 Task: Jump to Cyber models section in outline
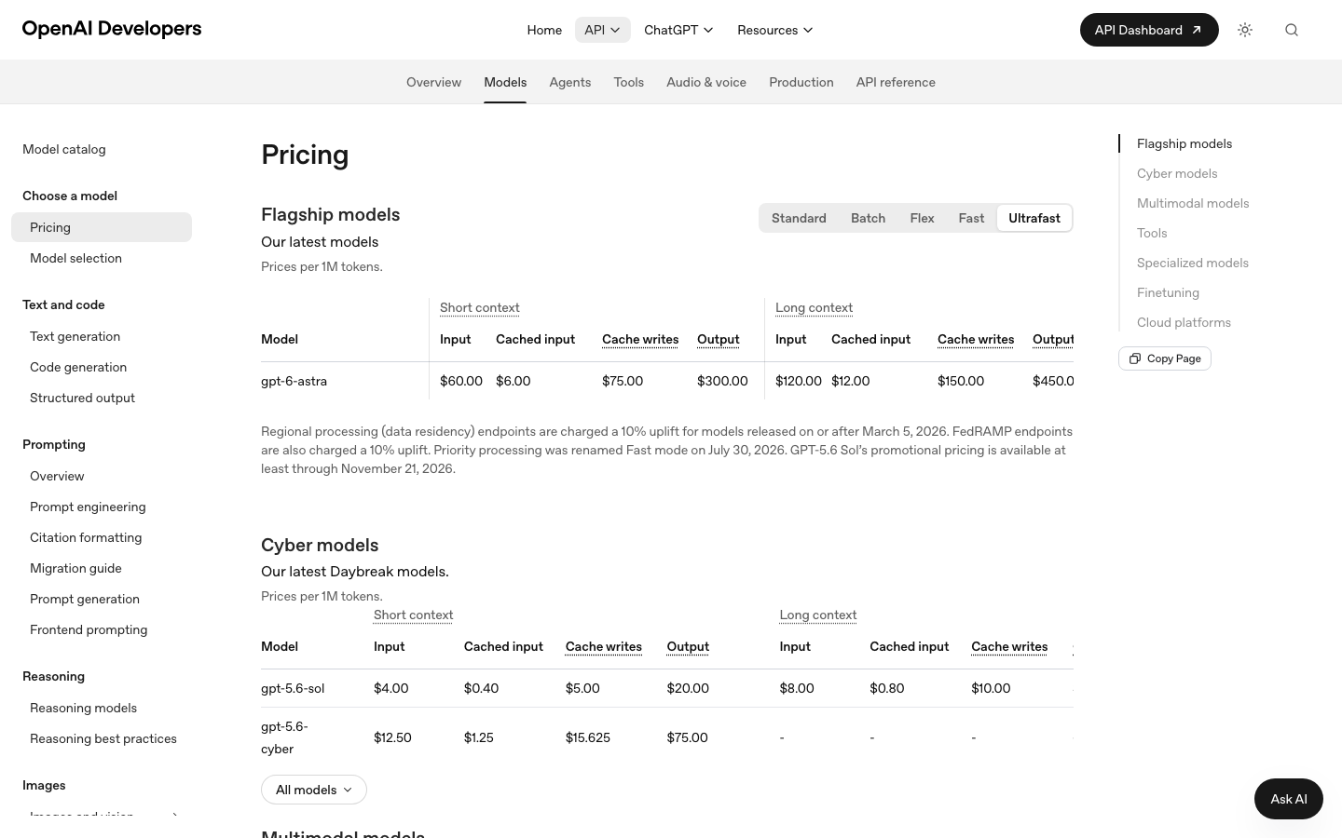(1177, 173)
